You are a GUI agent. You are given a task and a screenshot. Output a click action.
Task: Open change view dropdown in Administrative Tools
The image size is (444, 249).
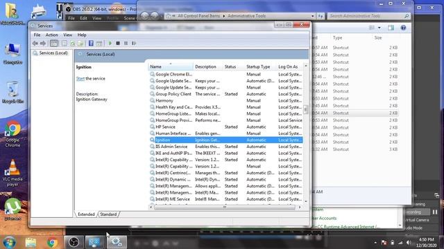pyautogui.click(x=379, y=28)
